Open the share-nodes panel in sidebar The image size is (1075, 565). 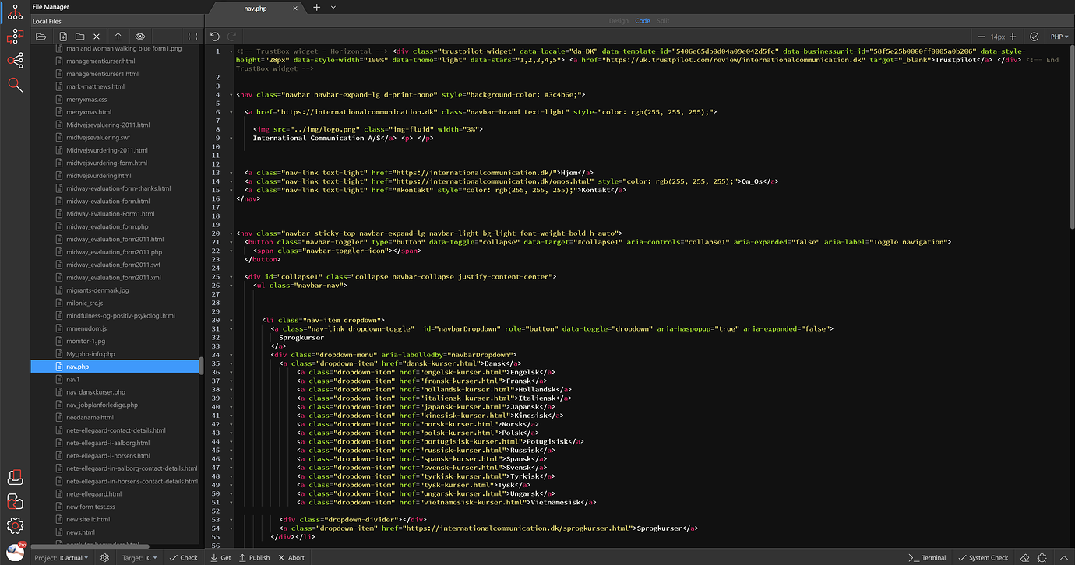[x=15, y=61]
